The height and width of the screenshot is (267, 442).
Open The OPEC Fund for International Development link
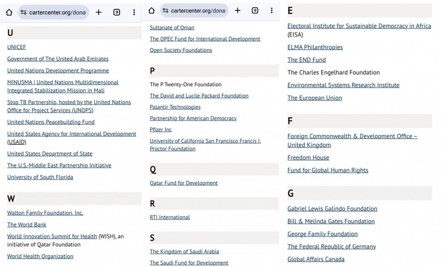tap(205, 39)
